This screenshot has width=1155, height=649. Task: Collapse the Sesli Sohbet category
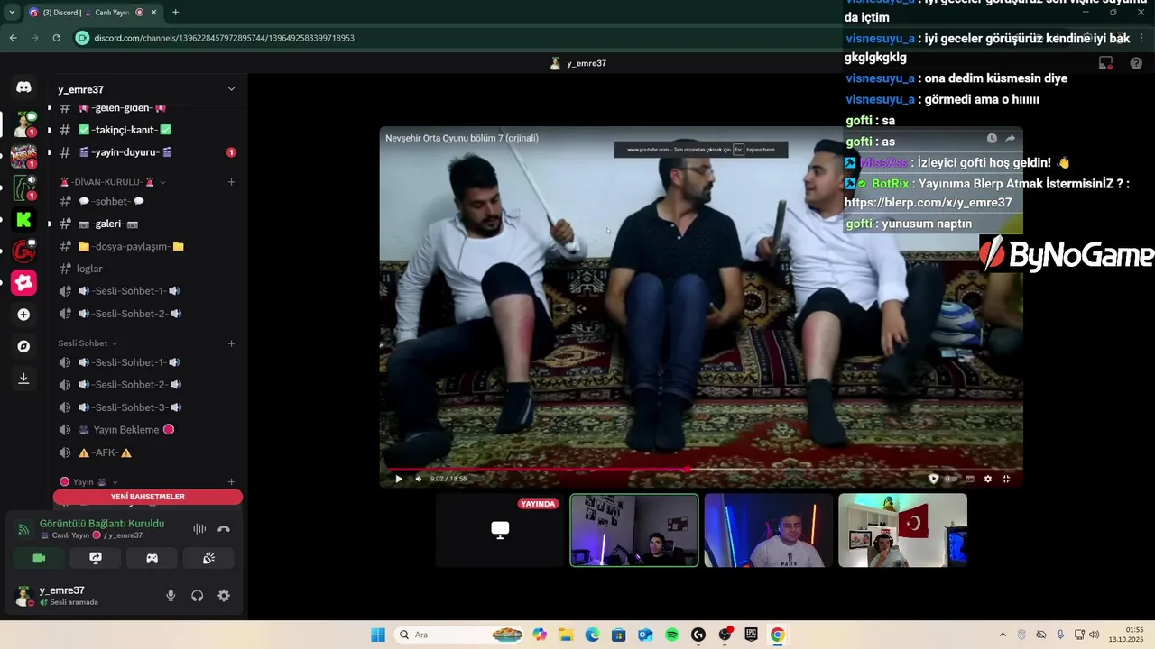(x=88, y=343)
